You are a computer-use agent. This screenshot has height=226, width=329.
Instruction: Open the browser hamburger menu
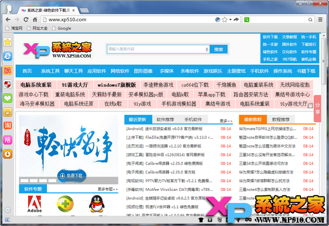coord(320,20)
